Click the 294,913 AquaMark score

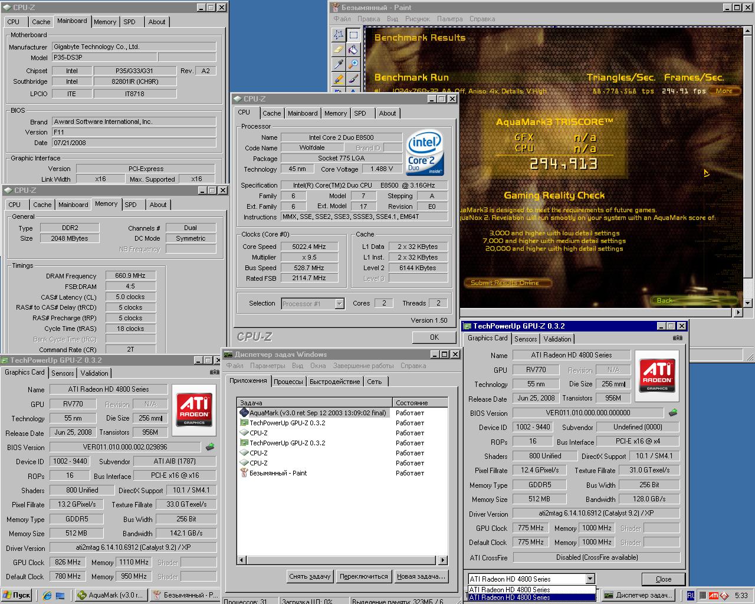coord(563,164)
